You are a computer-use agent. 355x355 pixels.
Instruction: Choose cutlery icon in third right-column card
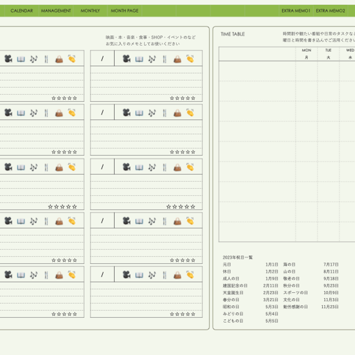coord(165,167)
